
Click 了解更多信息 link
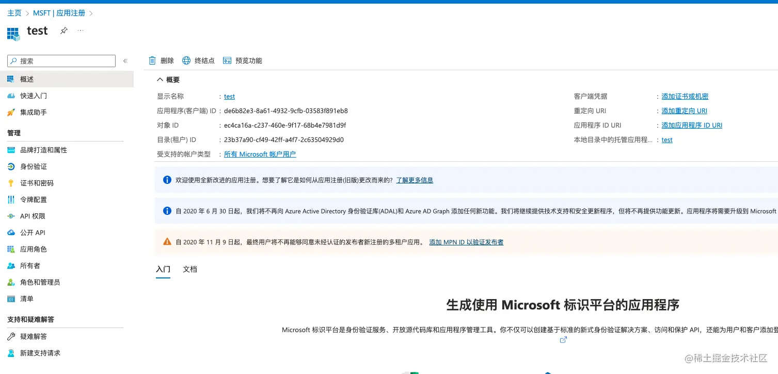415,180
